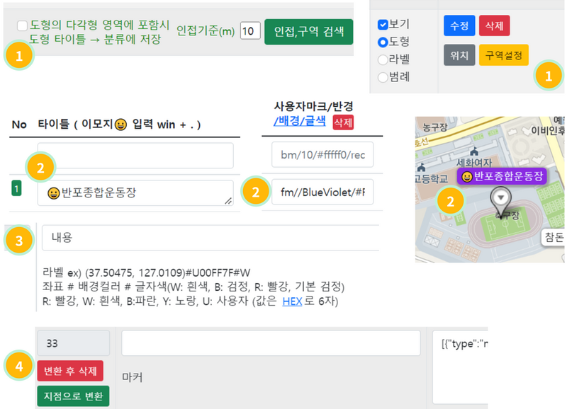Click the blue 수정 button
The image size is (567, 409).
click(459, 25)
